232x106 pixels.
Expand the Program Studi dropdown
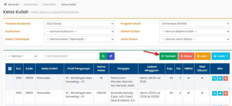pyautogui.click(x=194, y=24)
